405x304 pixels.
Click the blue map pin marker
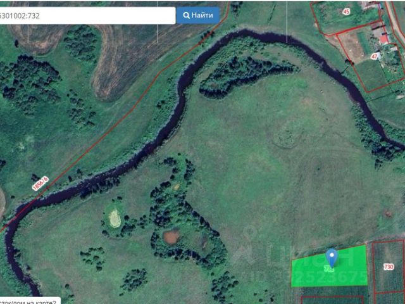(x=332, y=258)
